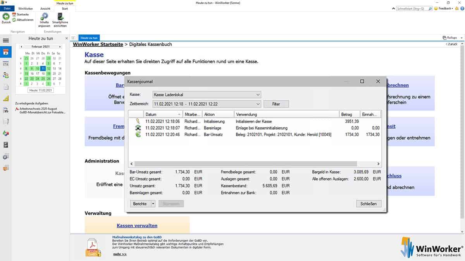Sort by the Datum column header

tap(163, 114)
